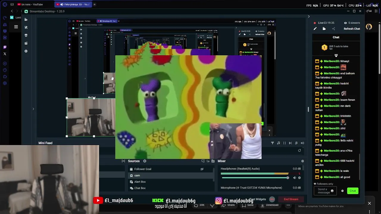
Task: Click the edit stream info pencil icon
Action: coord(315,29)
